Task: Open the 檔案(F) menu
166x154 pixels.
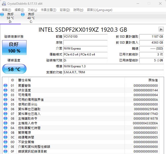Action: 6,10
